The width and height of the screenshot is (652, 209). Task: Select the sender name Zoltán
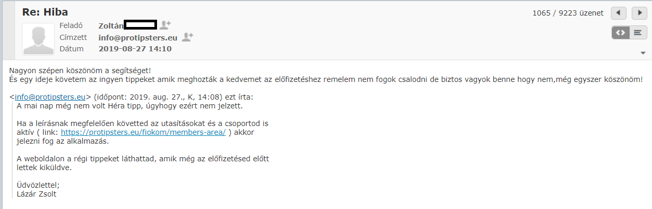(x=110, y=25)
